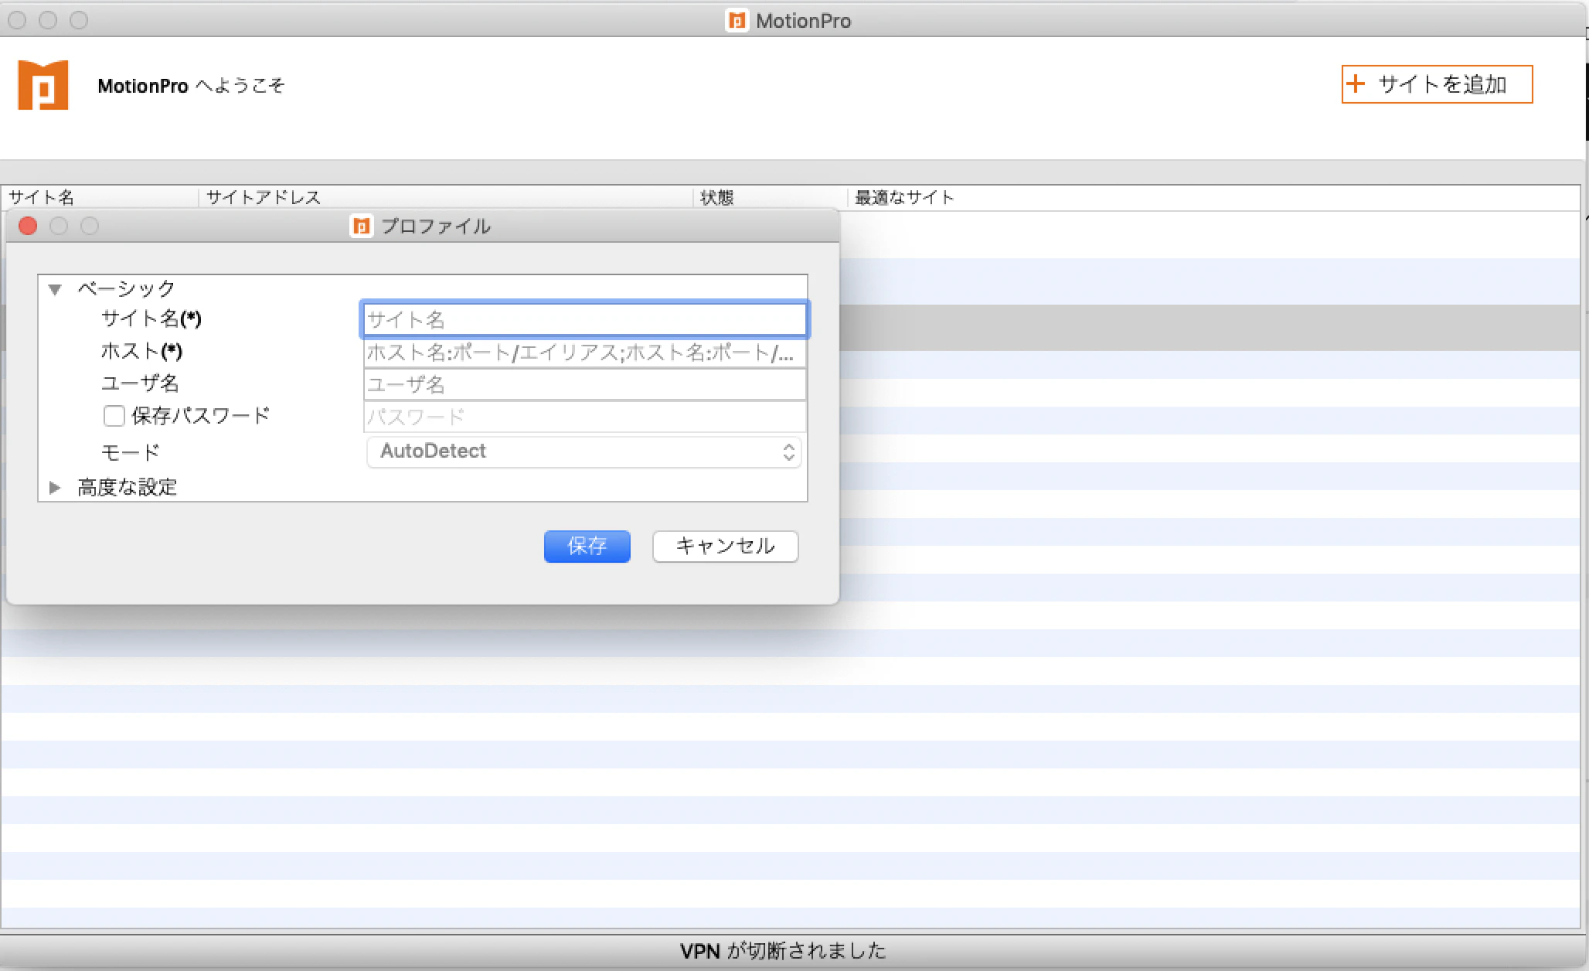
Task: Click the 保存 button
Action: click(587, 547)
